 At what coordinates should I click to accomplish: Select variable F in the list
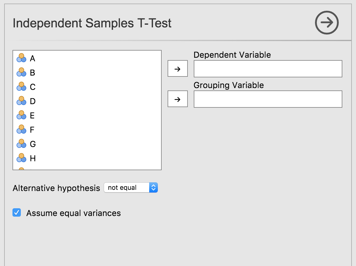click(x=32, y=130)
